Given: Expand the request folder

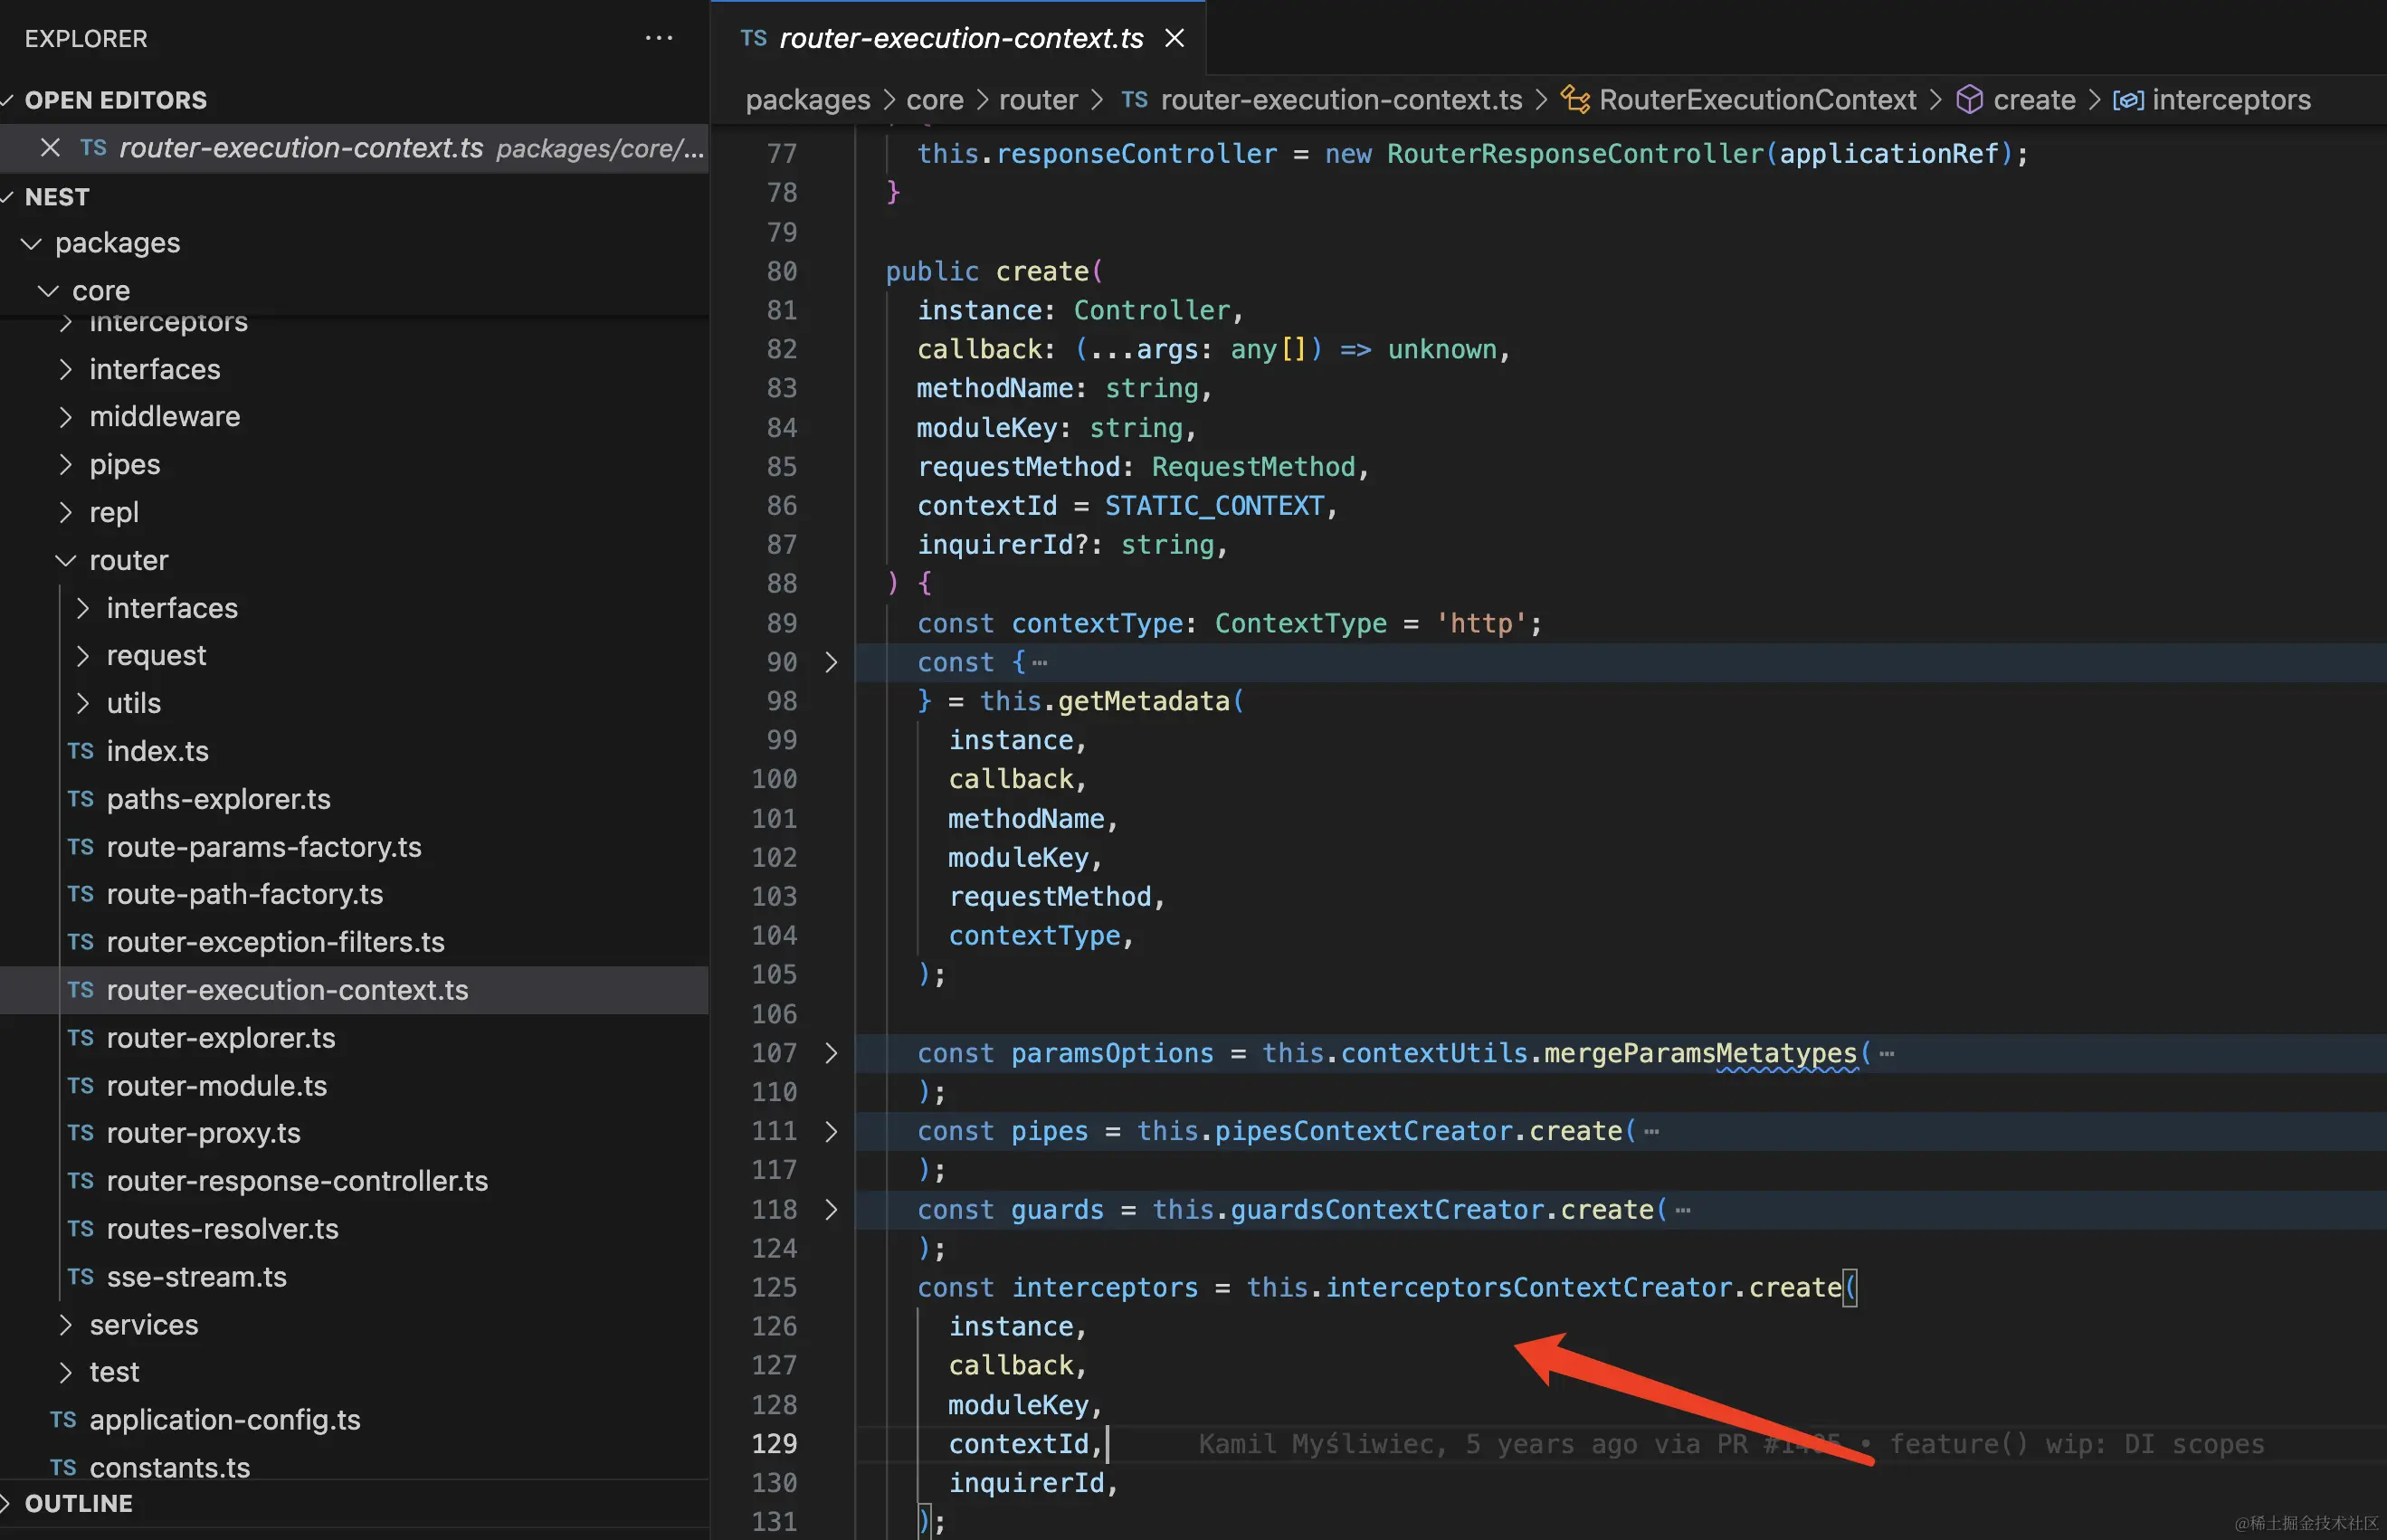Looking at the screenshot, I should 82,656.
